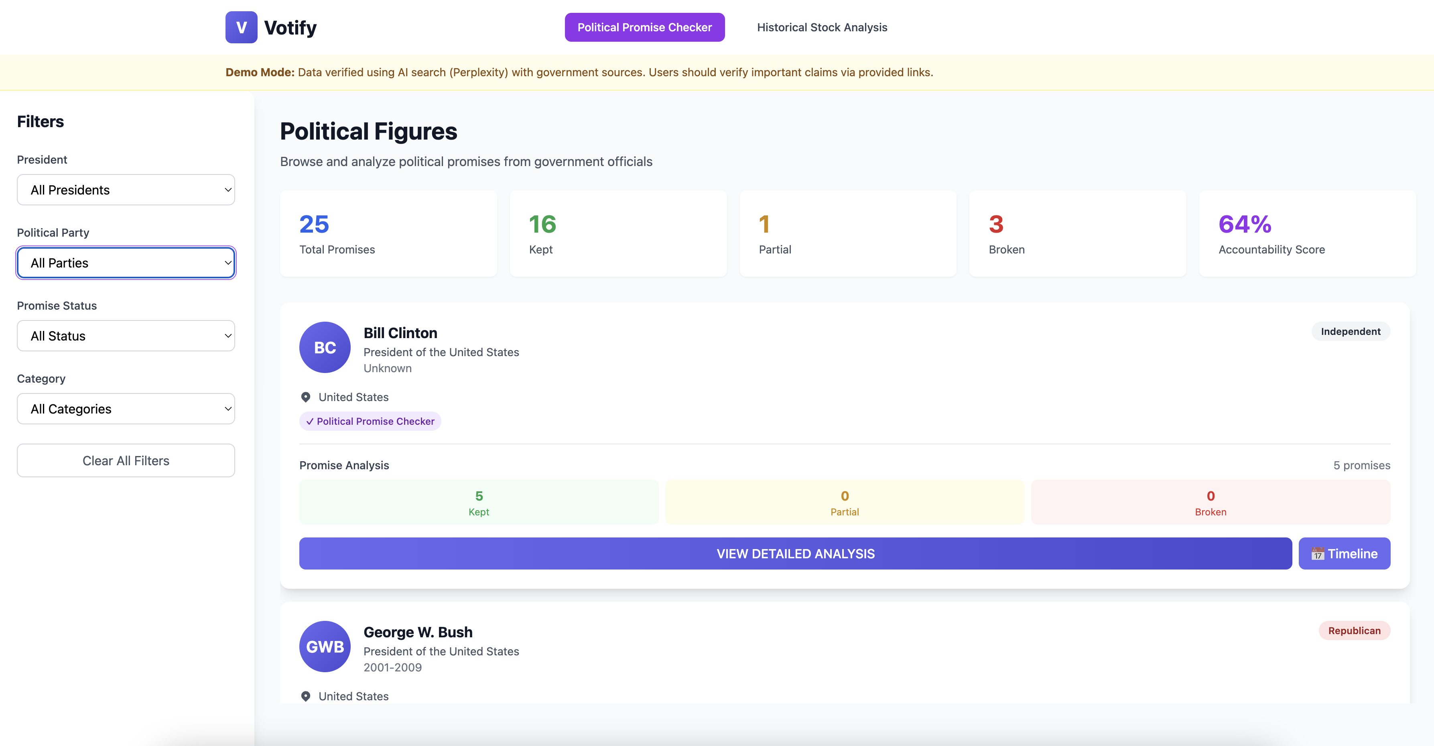Screen dimensions: 1434x746
Task: Click the Political Promise Checker verified badge
Action: pos(370,421)
